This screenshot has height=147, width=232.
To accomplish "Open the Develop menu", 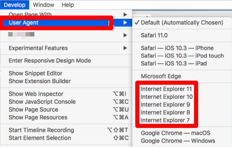I will click(x=14, y=5).
